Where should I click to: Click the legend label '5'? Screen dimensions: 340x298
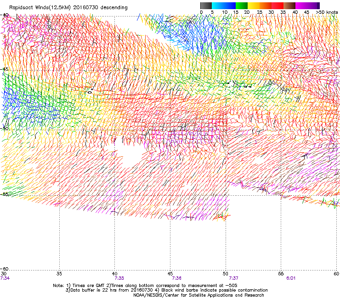(x=212, y=12)
